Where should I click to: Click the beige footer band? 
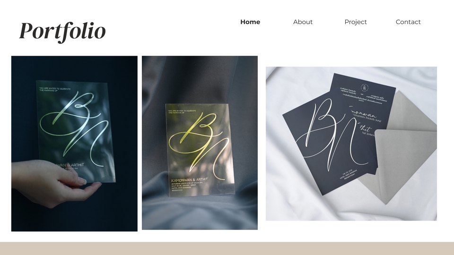click(227, 248)
